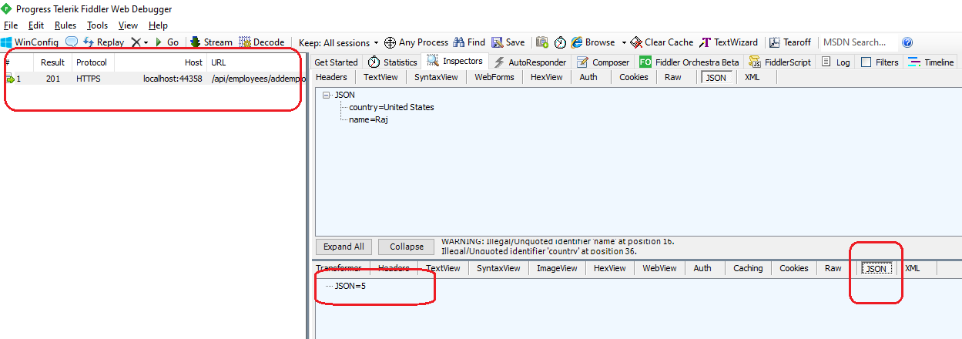Screen dimensions: 962x339
Task: Open the Log tab
Action: click(836, 62)
